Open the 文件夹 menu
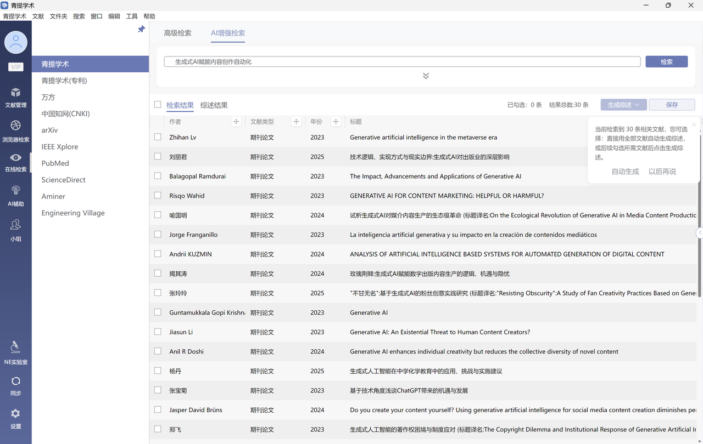Viewport: 703px width, 444px height. (59, 16)
